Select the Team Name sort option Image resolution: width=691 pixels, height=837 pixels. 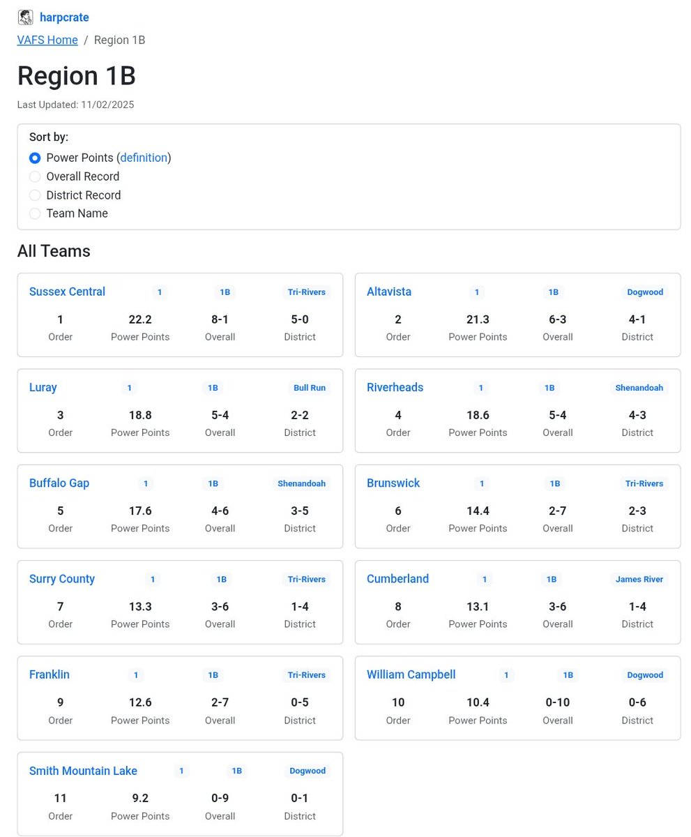pyautogui.click(x=35, y=213)
